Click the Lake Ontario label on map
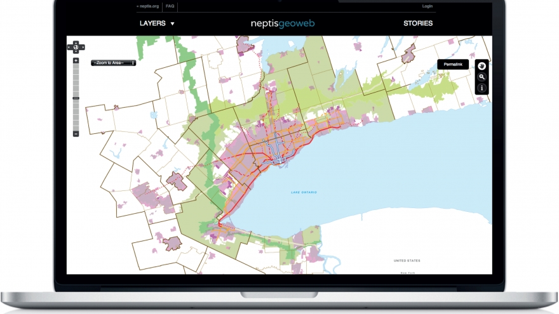The height and width of the screenshot is (314, 559). coord(304,192)
